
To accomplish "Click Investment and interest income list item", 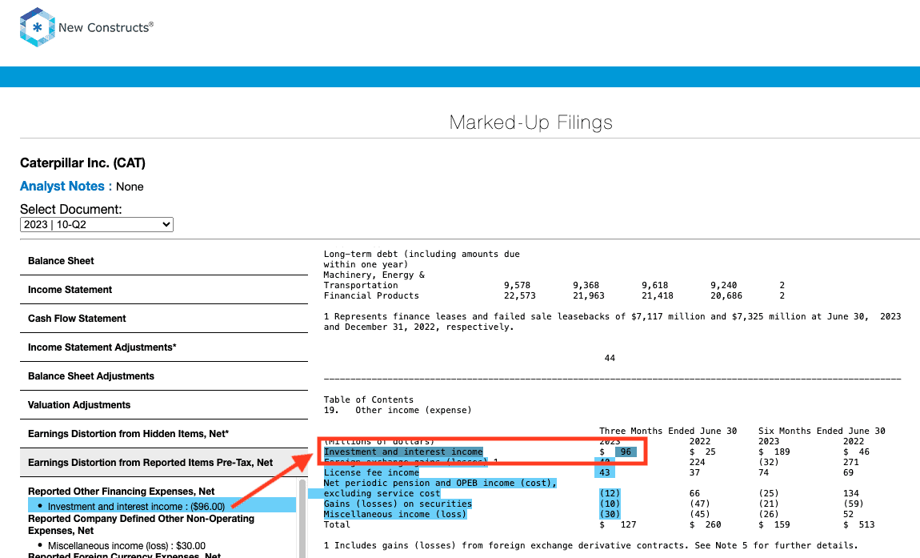I will pyautogui.click(x=162, y=506).
